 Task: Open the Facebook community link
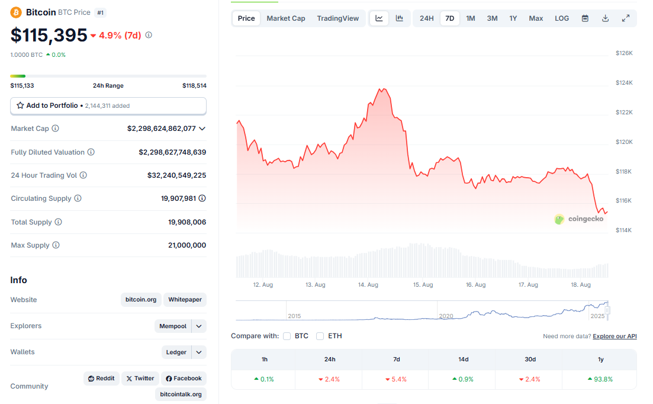click(184, 378)
